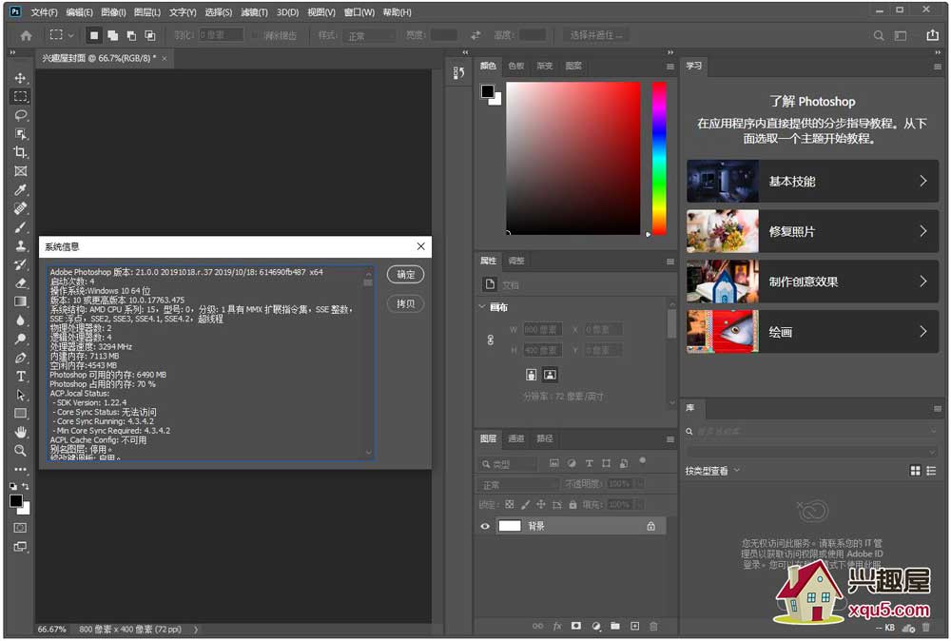Click the hue spectrum slider

pyautogui.click(x=659, y=158)
